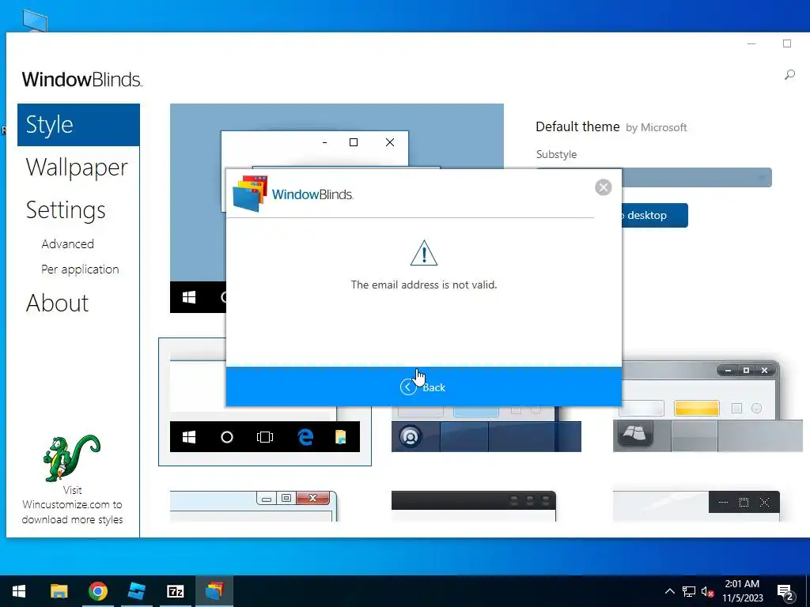Open the notification center

click(785, 591)
